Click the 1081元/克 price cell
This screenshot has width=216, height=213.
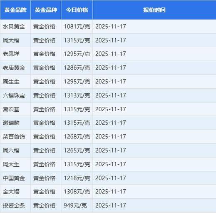(x=77, y=27)
